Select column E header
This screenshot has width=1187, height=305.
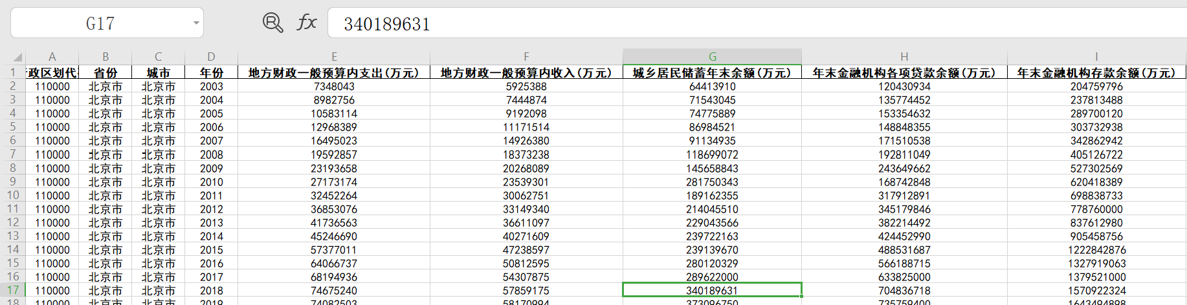(334, 57)
